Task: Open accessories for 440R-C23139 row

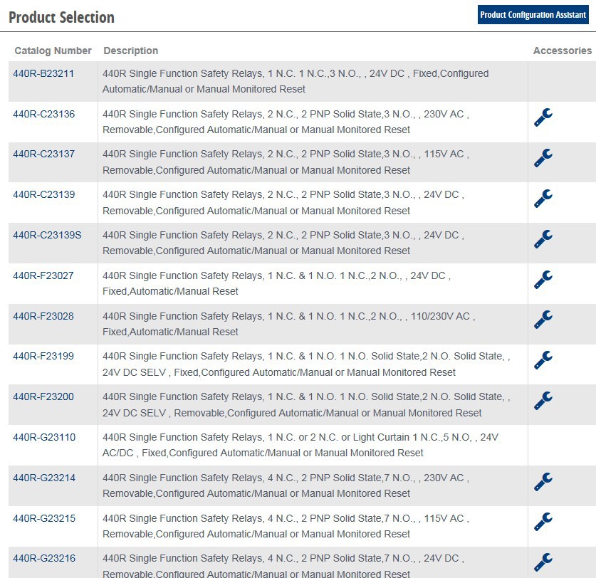Action: (x=543, y=199)
